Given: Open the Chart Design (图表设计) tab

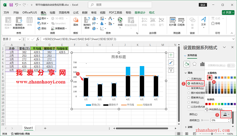Looking at the screenshot, I should (x=140, y=13).
